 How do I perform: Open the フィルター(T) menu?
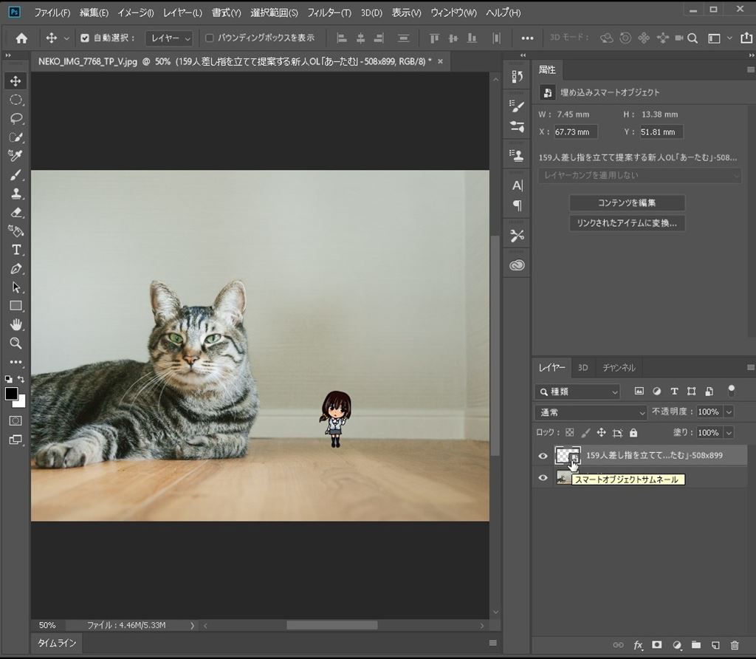tap(329, 13)
